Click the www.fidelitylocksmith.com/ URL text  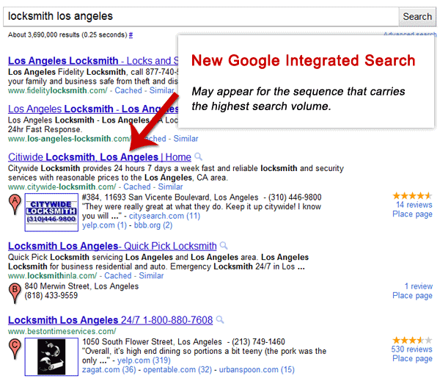57,90
